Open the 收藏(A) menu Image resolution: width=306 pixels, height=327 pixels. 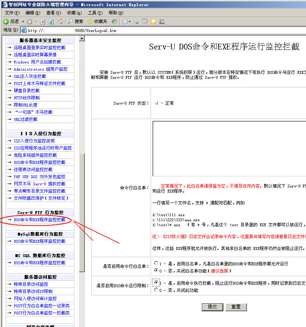pos(74,13)
